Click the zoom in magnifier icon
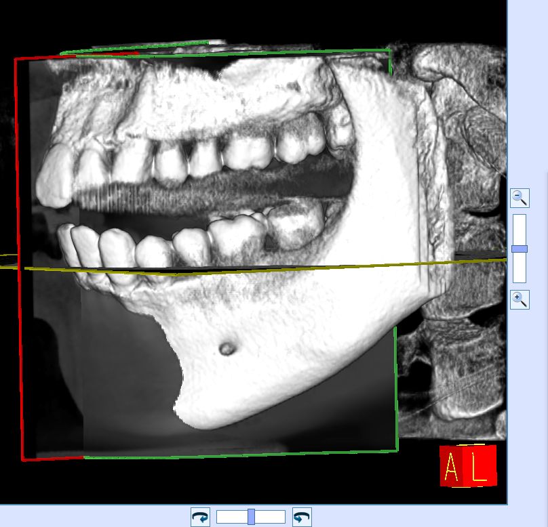548x527 pixels. [520, 299]
